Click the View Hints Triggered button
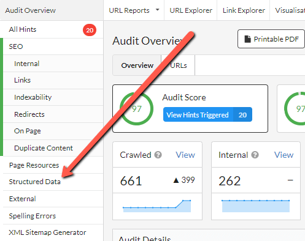 click(207, 115)
